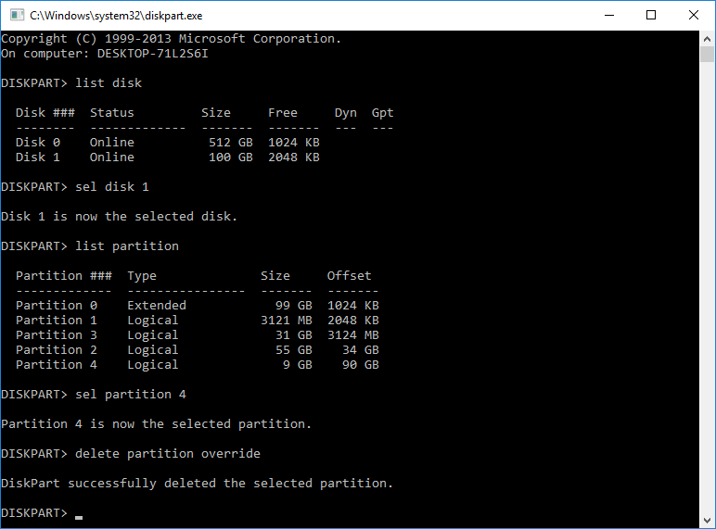716x529 pixels.
Task: Click 'Disk 1 is now the selected disk.'
Action: 120,216
